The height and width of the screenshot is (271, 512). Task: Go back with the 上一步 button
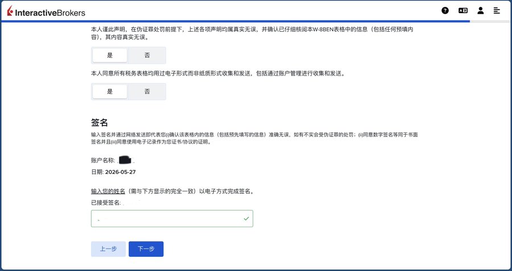tap(108, 249)
